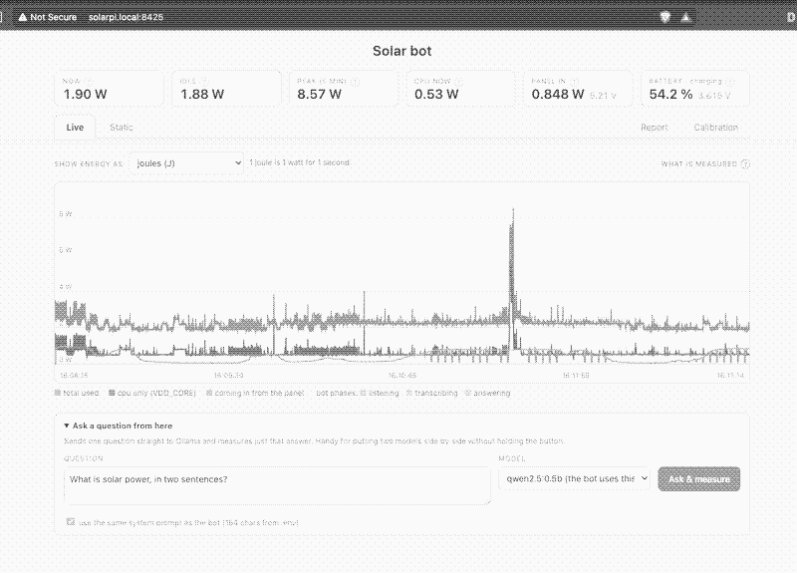This screenshot has height=573, width=797.
Task: Click the 3.615 V battery voltage value
Action: pos(714,95)
